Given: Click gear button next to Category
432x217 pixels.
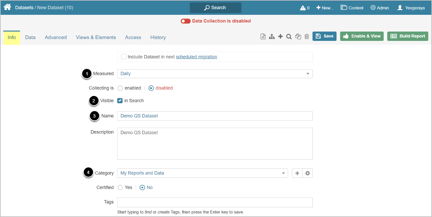Looking at the screenshot, I should click(x=308, y=173).
